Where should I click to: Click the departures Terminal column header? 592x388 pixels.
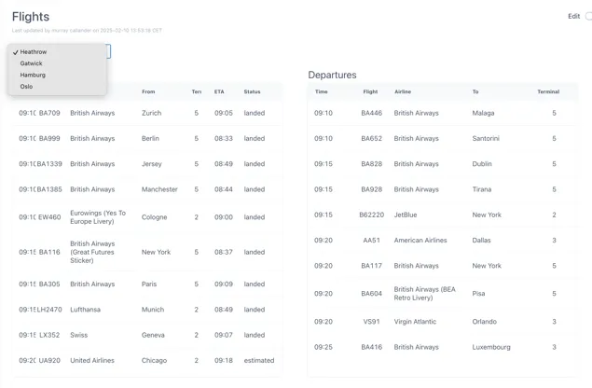click(548, 91)
